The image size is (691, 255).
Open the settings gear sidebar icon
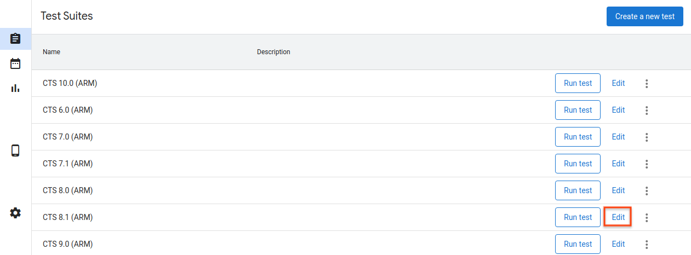[x=15, y=213]
